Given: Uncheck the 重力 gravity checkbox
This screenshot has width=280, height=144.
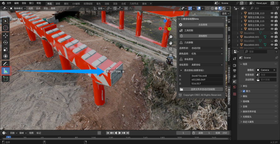Looking at the screenshot, I should pyautogui.click(x=244, y=91).
